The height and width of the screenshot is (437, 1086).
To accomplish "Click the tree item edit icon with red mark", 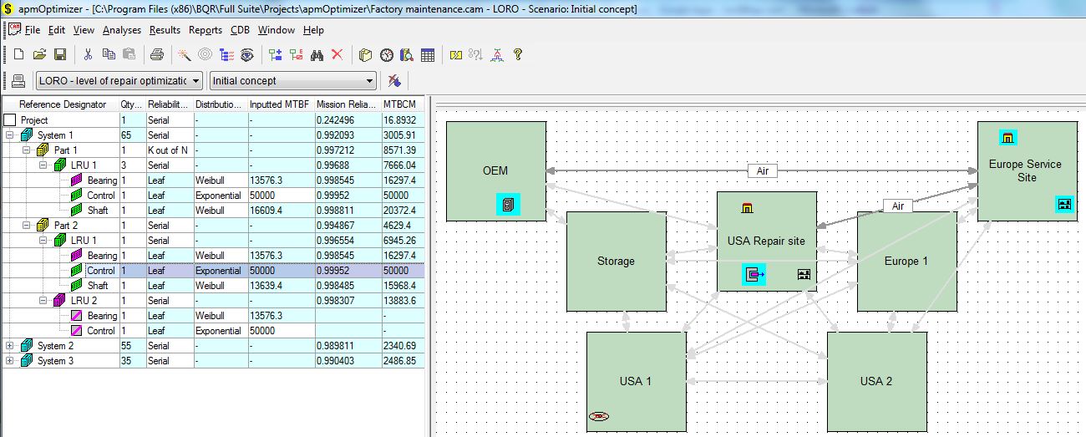I will tap(297, 54).
